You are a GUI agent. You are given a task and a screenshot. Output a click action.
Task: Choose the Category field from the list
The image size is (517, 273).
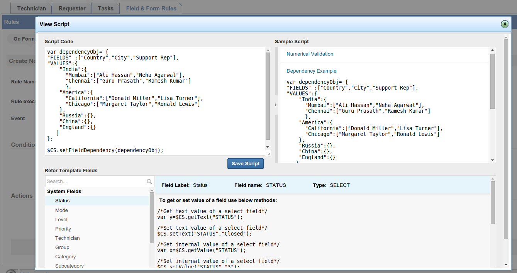(x=65, y=257)
